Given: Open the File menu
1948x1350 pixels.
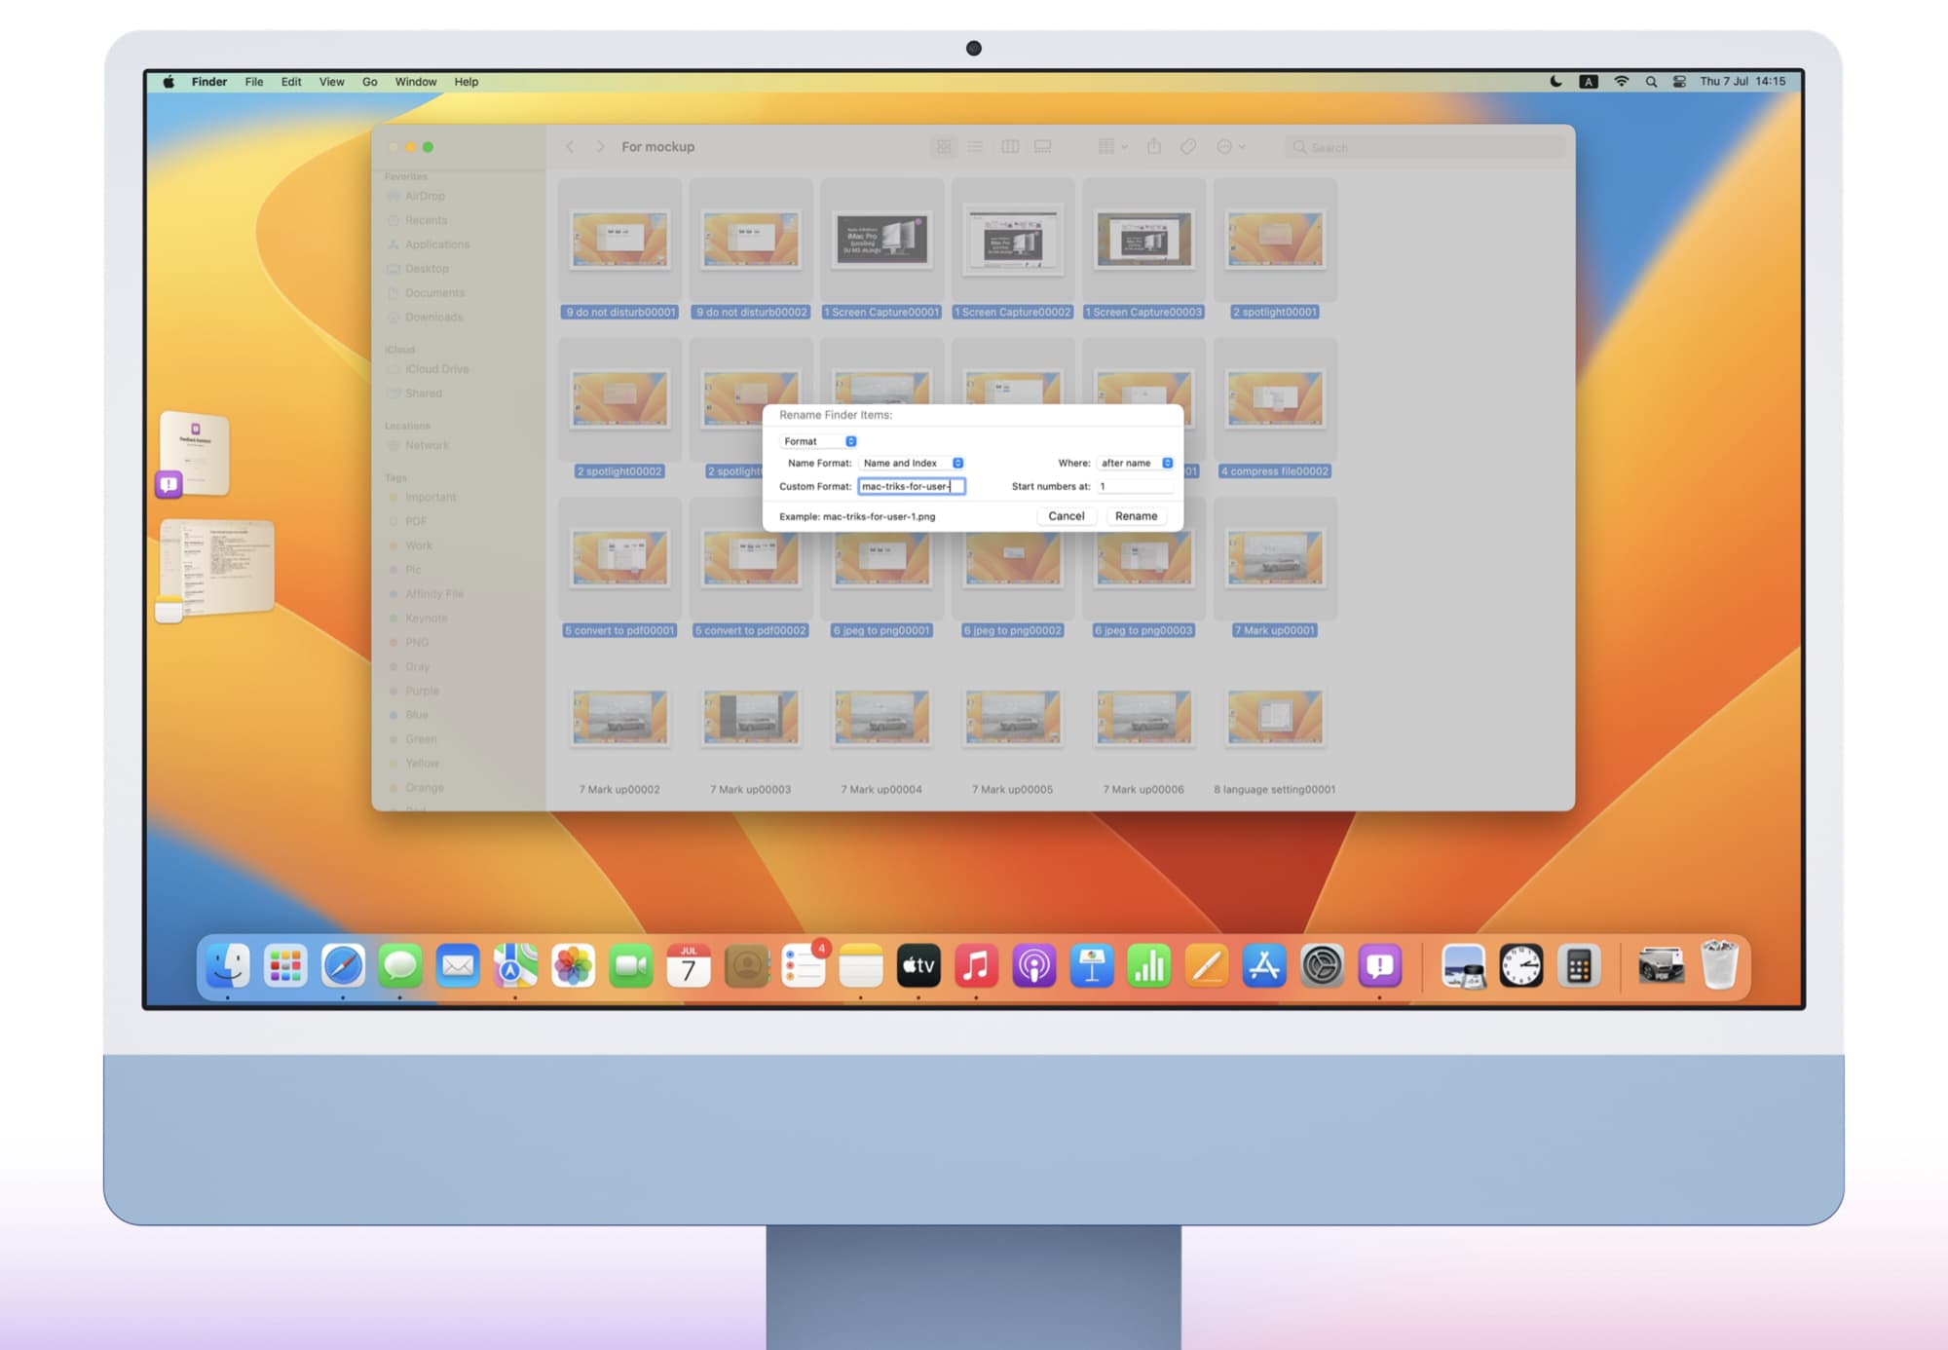Looking at the screenshot, I should [253, 82].
